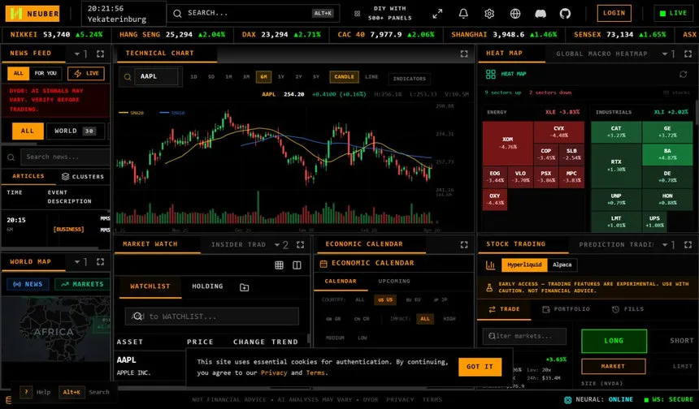
Task: Open the Discord icon in header
Action: (x=541, y=14)
